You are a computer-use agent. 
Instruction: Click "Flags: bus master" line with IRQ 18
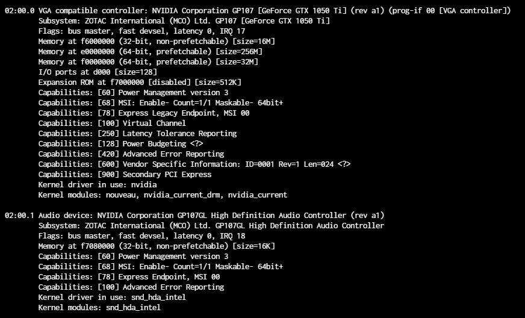pyautogui.click(x=141, y=236)
